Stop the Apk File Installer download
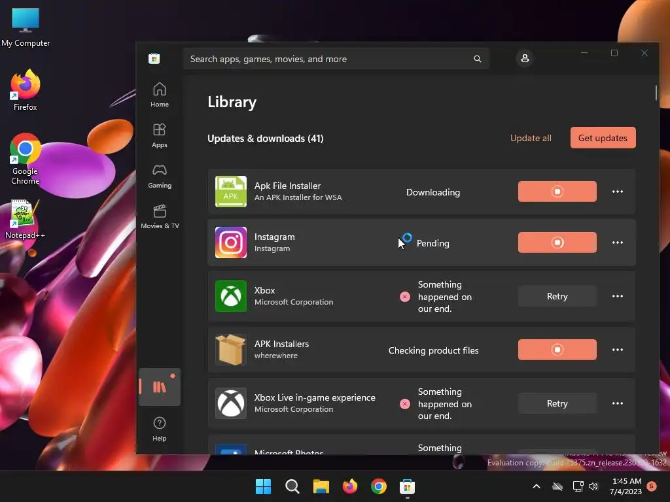 point(557,192)
